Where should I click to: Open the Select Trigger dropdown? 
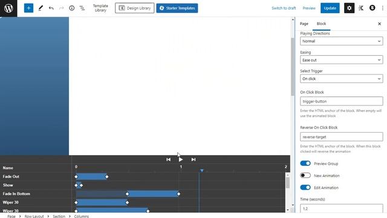click(341, 79)
